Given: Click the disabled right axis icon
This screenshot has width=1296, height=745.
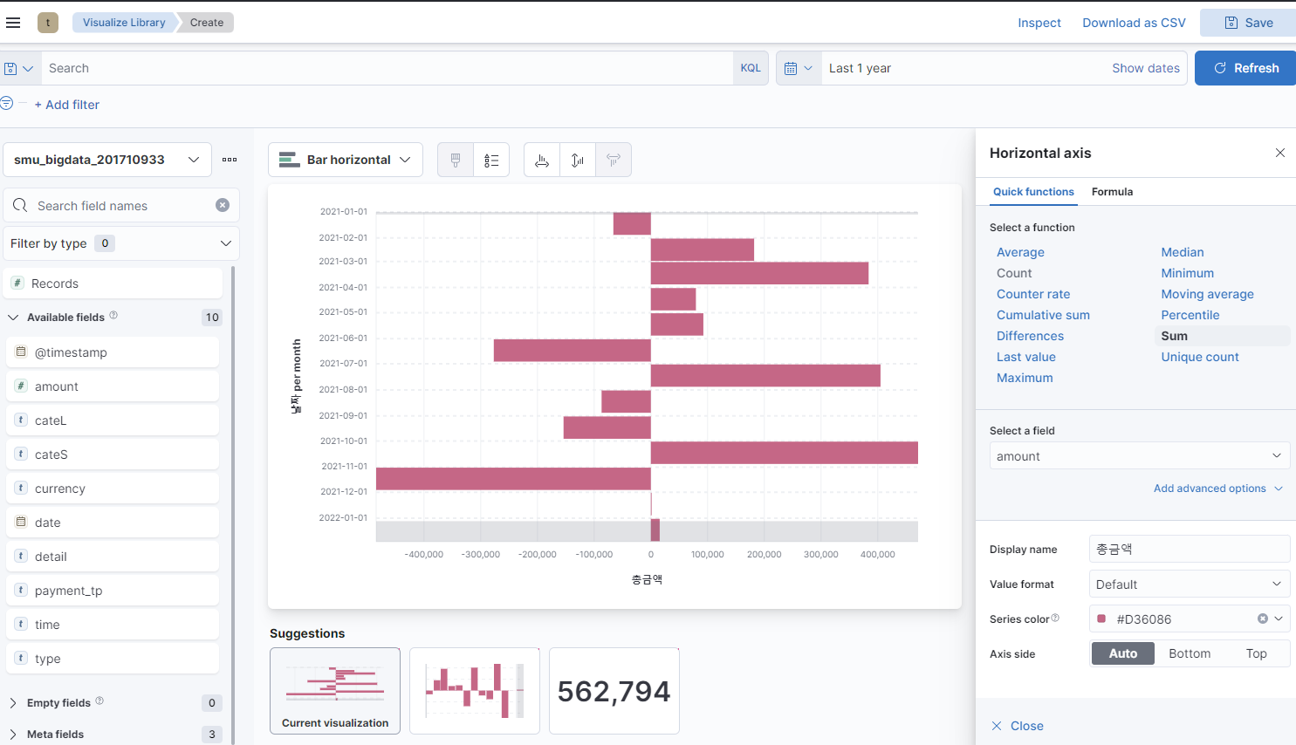Looking at the screenshot, I should [x=614, y=160].
